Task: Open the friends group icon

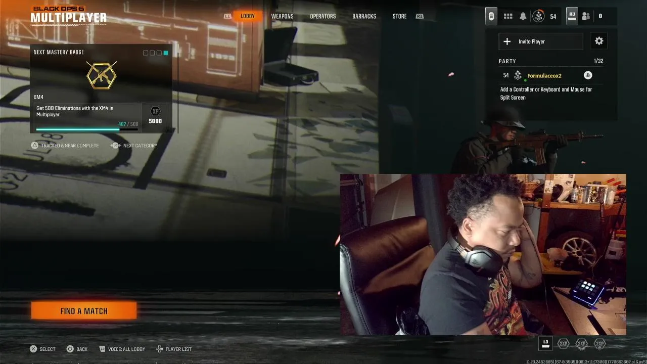Action: (x=586, y=16)
